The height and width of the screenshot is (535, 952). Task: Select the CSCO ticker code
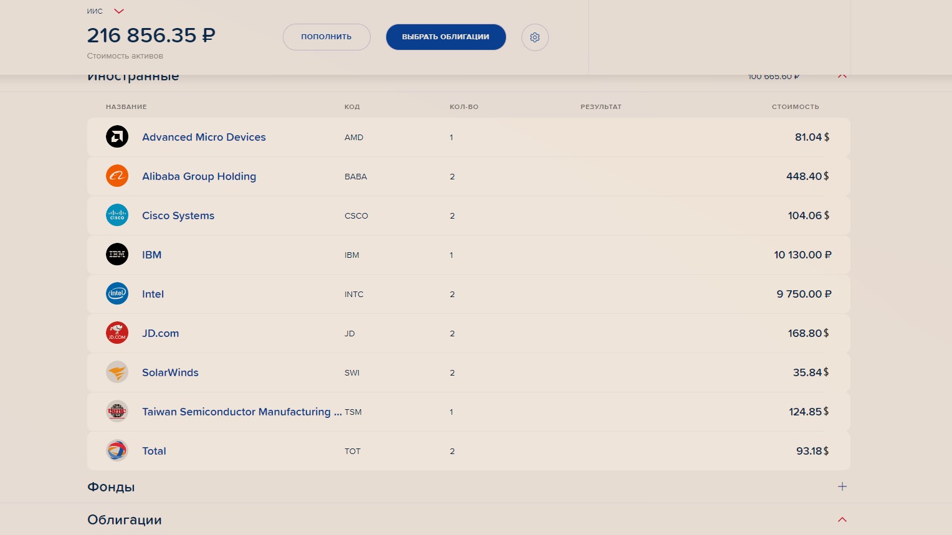356,215
